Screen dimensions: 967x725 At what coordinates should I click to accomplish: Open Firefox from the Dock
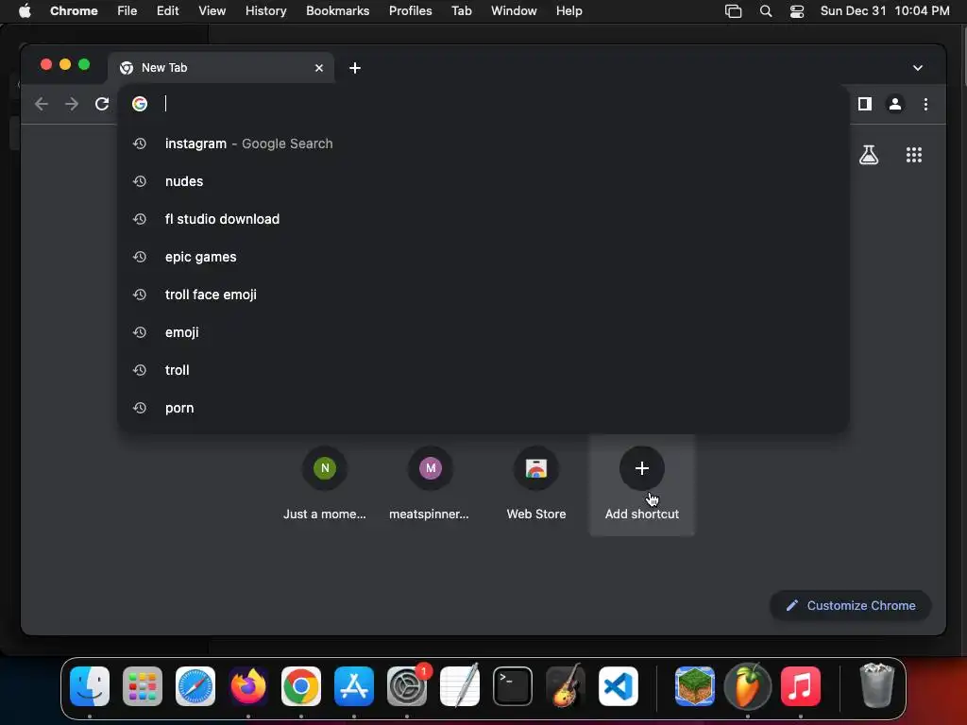pos(248,685)
